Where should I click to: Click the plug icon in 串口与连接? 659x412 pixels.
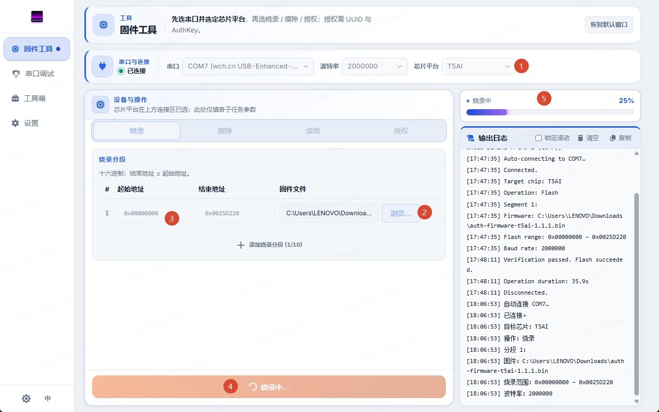tap(102, 66)
